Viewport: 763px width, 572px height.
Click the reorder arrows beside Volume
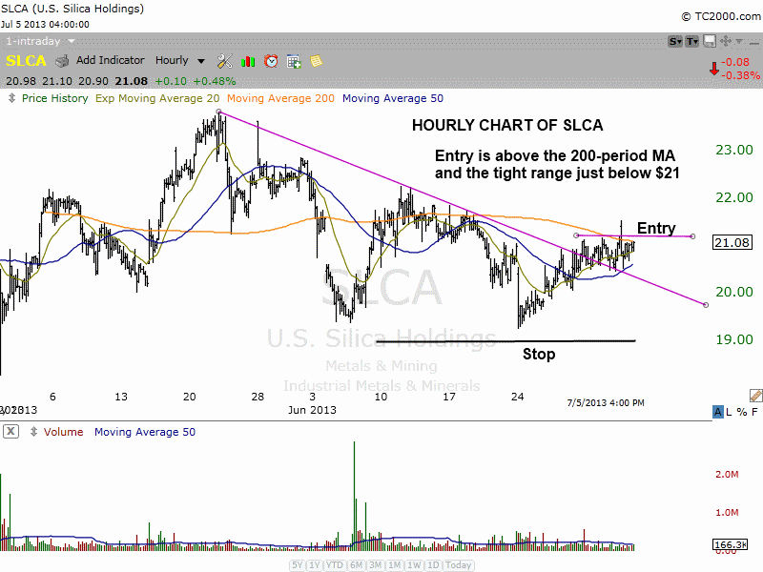tap(33, 432)
